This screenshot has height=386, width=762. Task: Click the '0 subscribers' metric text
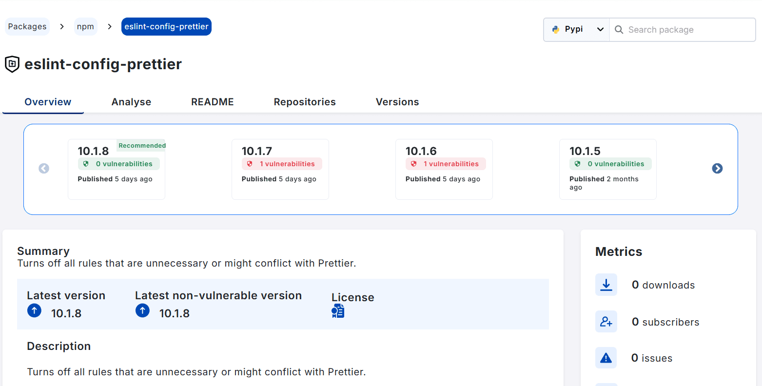(x=665, y=322)
